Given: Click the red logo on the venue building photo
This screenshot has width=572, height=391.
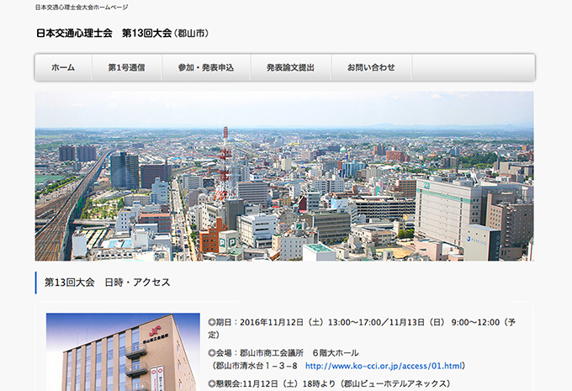Looking at the screenshot, I should pyautogui.click(x=153, y=324).
